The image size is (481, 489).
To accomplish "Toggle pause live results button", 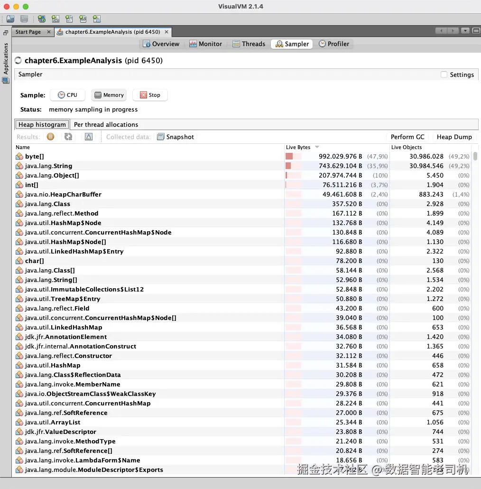I will coord(50,137).
